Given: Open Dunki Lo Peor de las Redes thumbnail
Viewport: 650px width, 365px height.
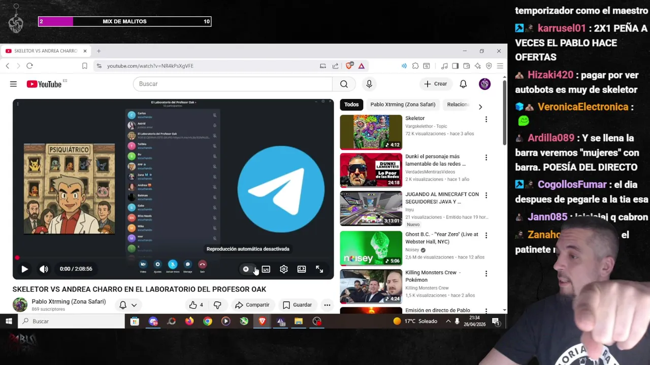Looking at the screenshot, I should [371, 170].
